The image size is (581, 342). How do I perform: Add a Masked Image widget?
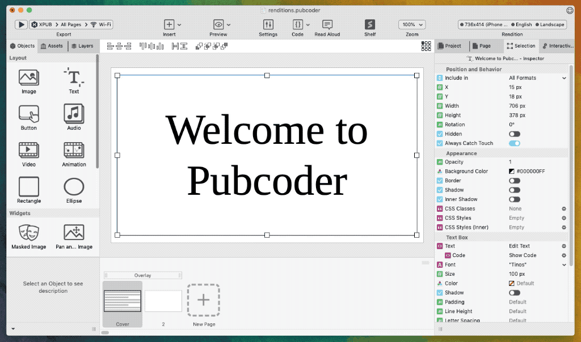coord(28,237)
